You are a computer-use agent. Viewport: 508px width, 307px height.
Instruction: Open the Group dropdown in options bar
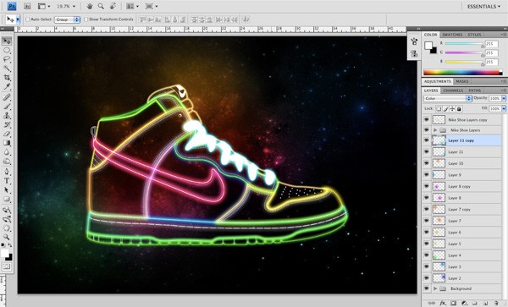click(68, 19)
